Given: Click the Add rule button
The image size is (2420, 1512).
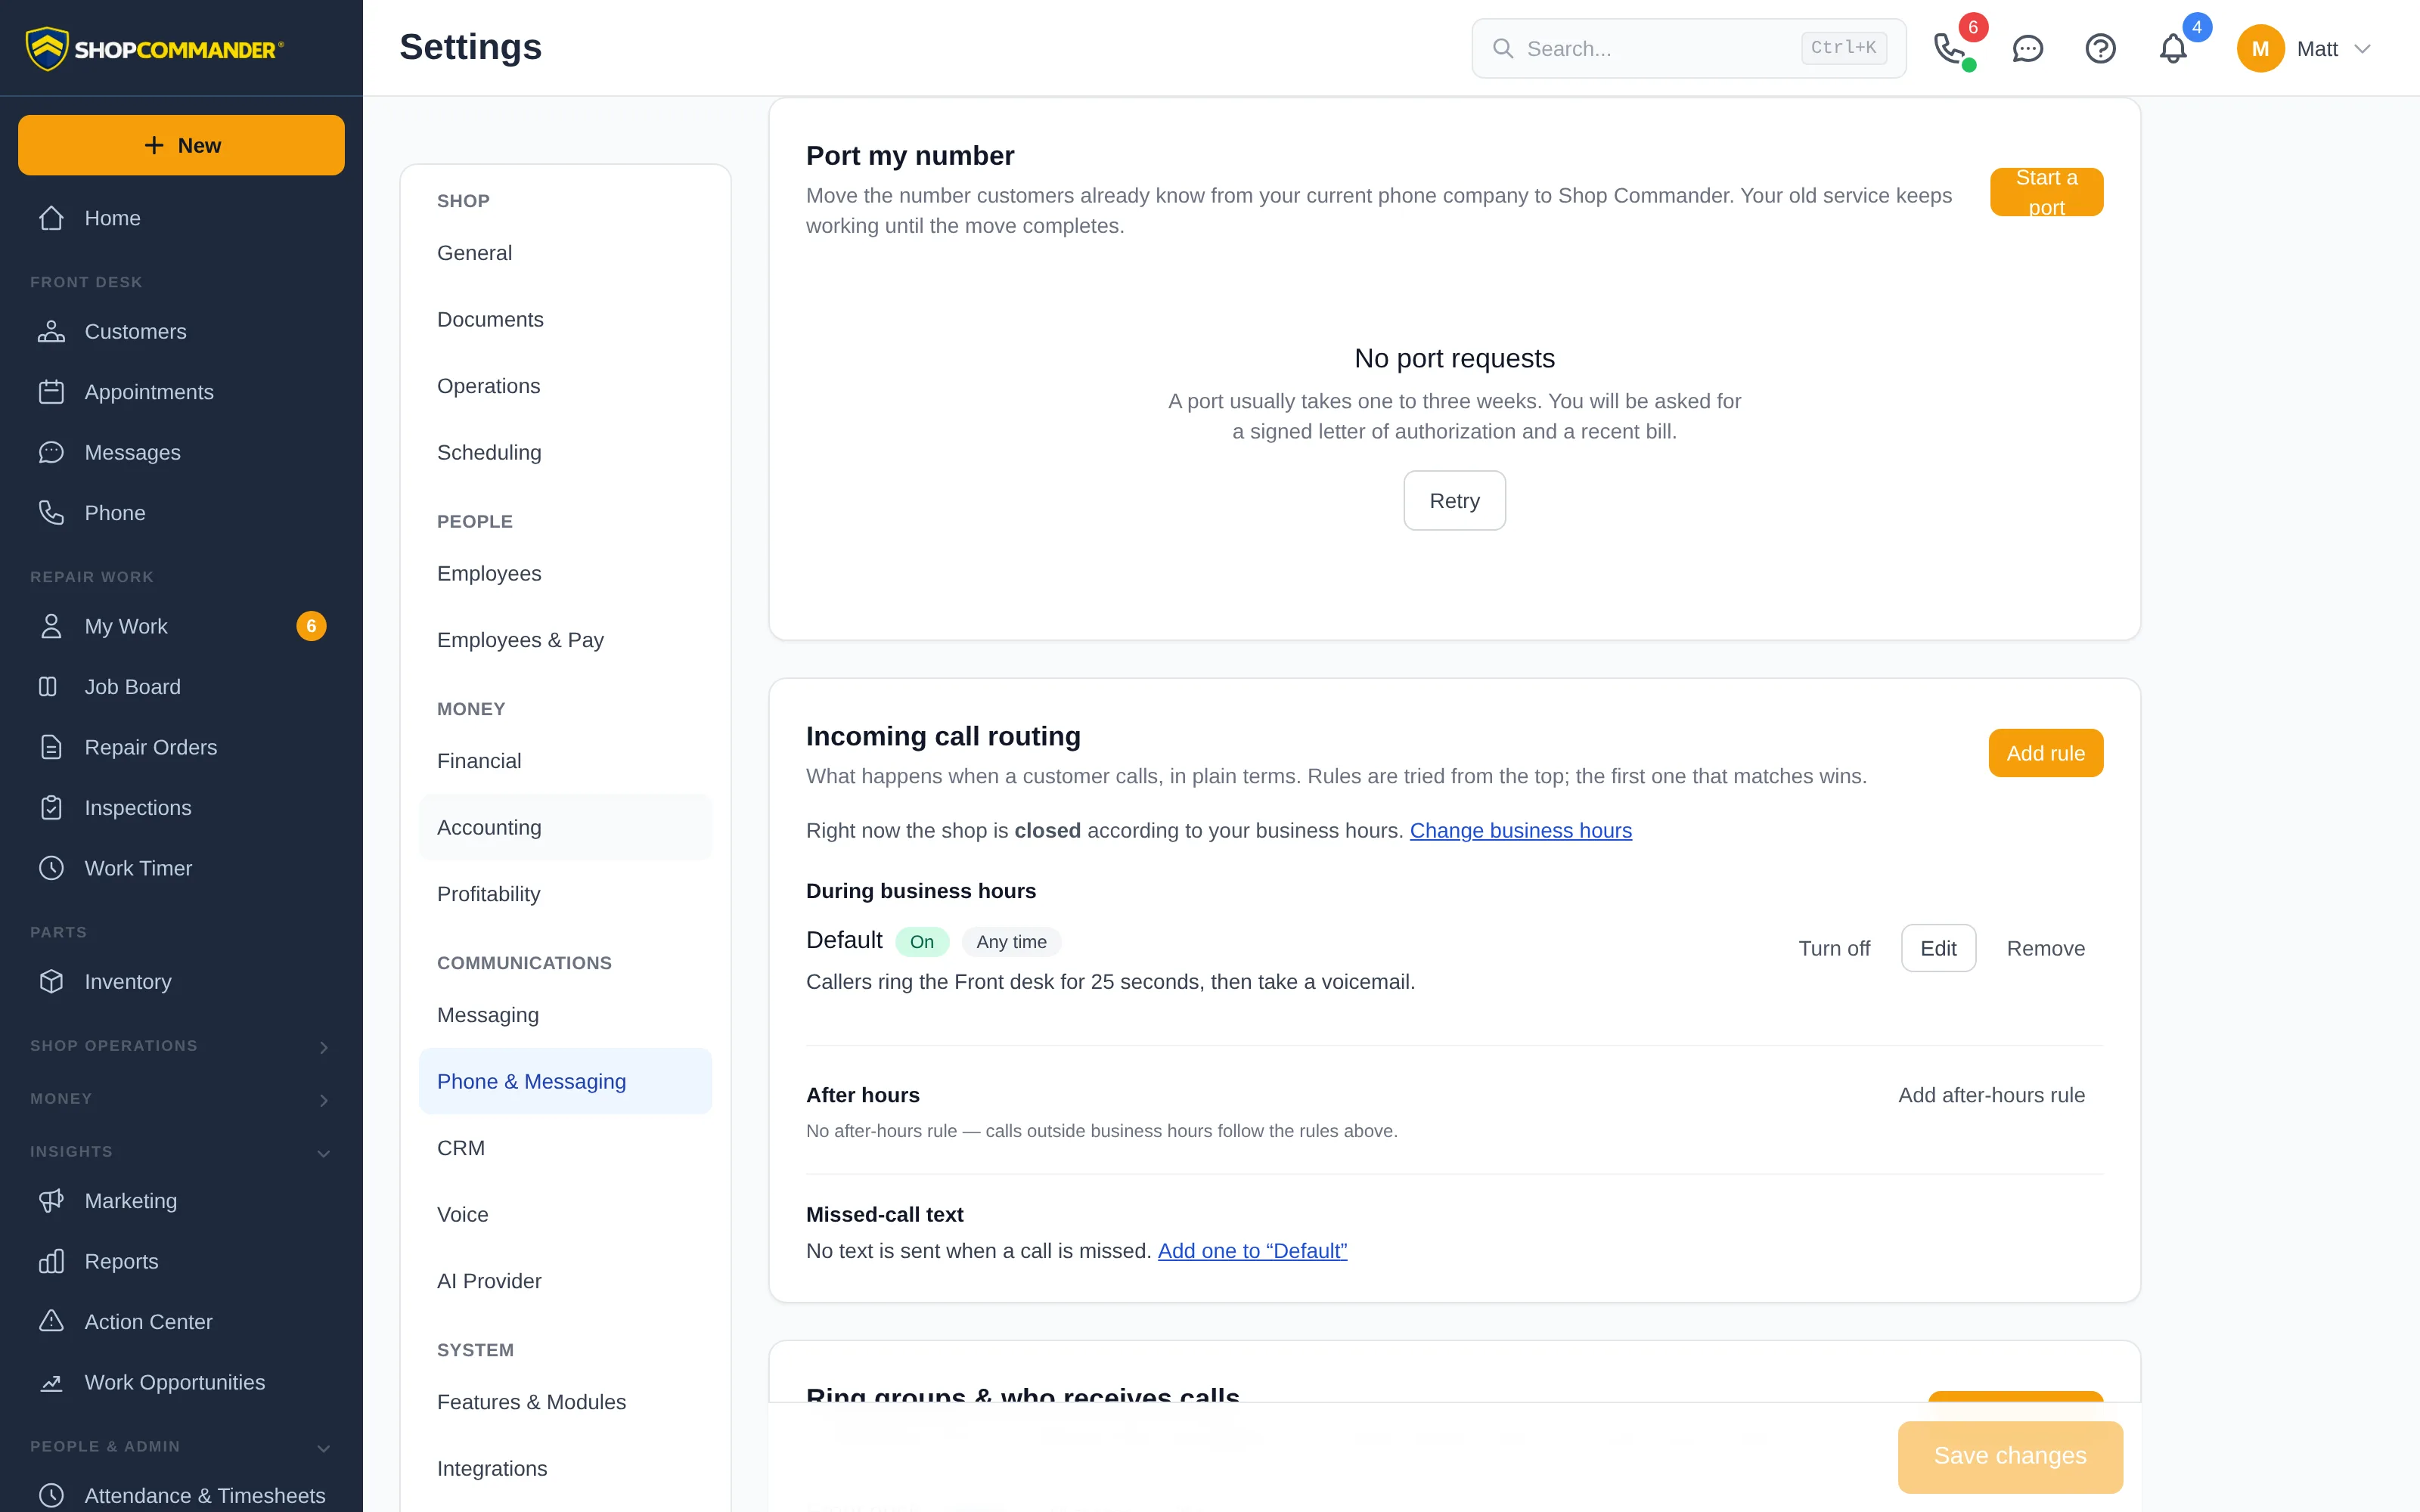Looking at the screenshot, I should click(2045, 753).
